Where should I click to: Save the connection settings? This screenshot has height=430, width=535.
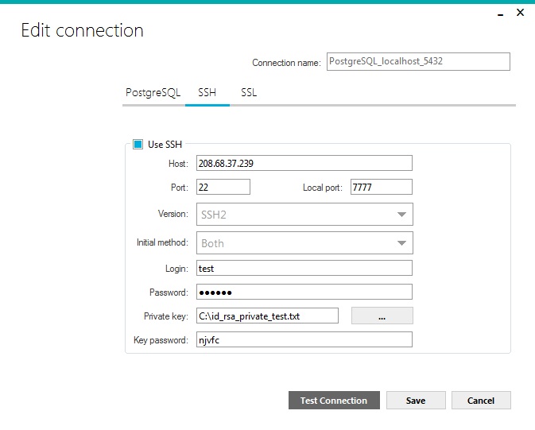[x=416, y=401]
